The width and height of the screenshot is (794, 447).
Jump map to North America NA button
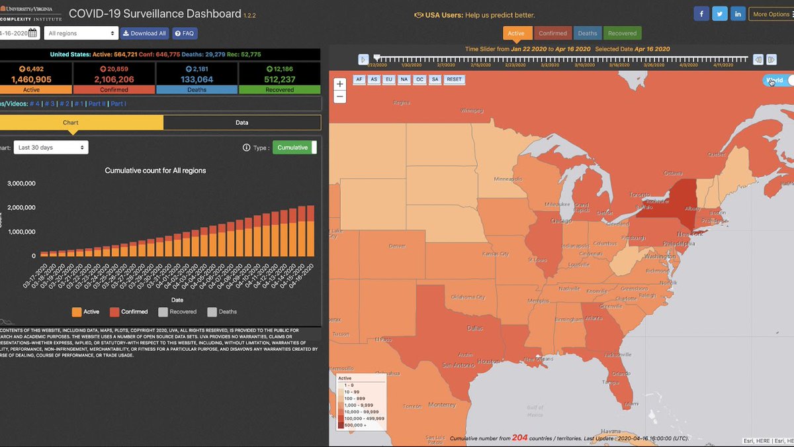coord(404,79)
